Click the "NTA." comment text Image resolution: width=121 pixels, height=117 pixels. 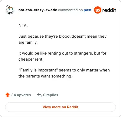click(23, 26)
